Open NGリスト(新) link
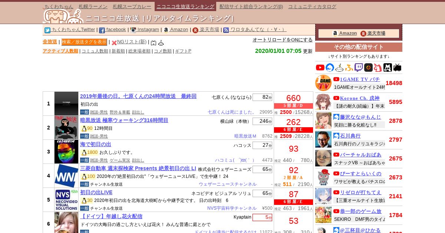Screen dimensions: 445x233 click(132, 42)
